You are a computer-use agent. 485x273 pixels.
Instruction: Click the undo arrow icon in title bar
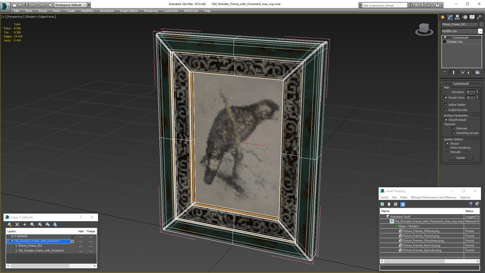(33, 5)
